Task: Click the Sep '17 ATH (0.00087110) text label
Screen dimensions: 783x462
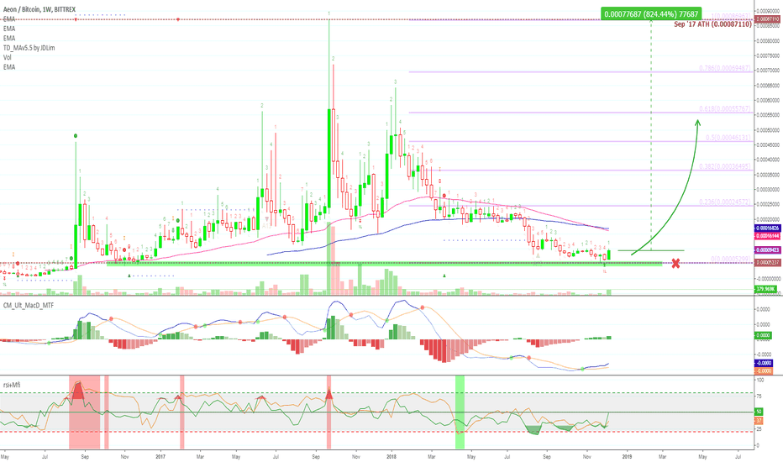Action: 712,24
